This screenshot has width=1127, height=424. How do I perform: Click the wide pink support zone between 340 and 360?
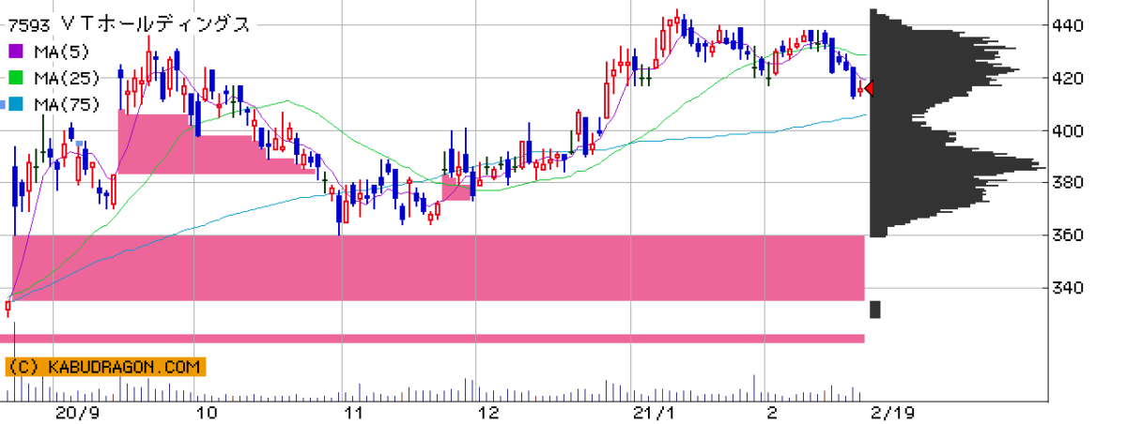[x=438, y=268]
